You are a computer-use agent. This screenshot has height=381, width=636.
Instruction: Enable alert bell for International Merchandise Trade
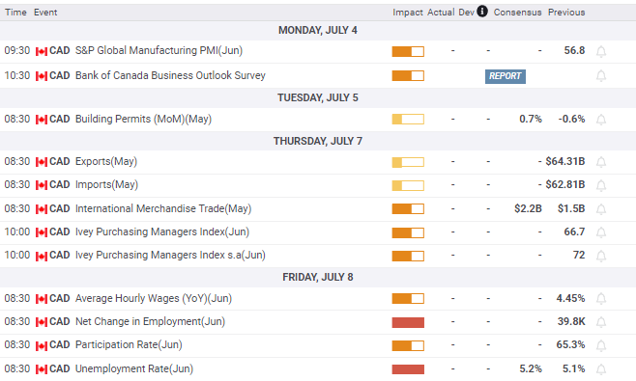click(x=601, y=209)
